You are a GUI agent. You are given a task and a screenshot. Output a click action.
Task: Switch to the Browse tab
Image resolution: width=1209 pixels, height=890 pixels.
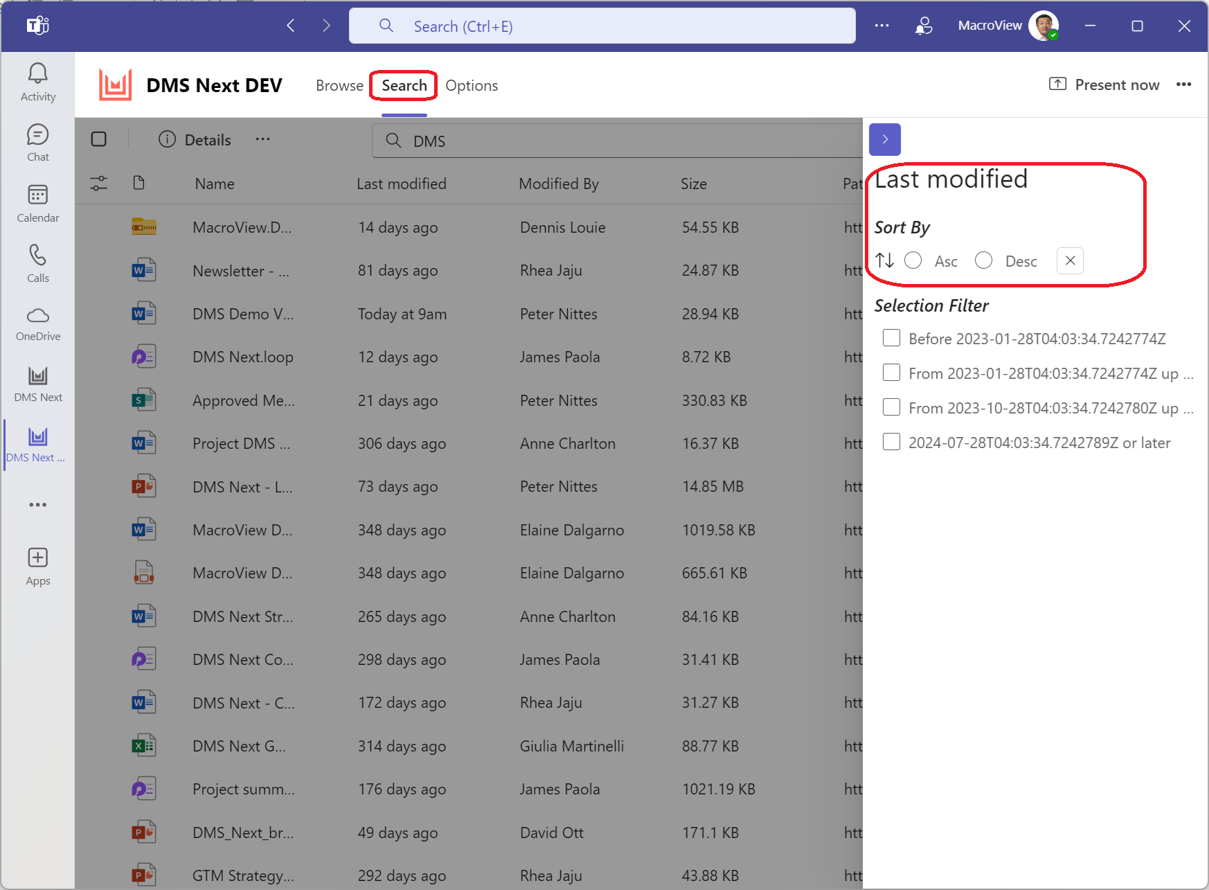pos(339,85)
